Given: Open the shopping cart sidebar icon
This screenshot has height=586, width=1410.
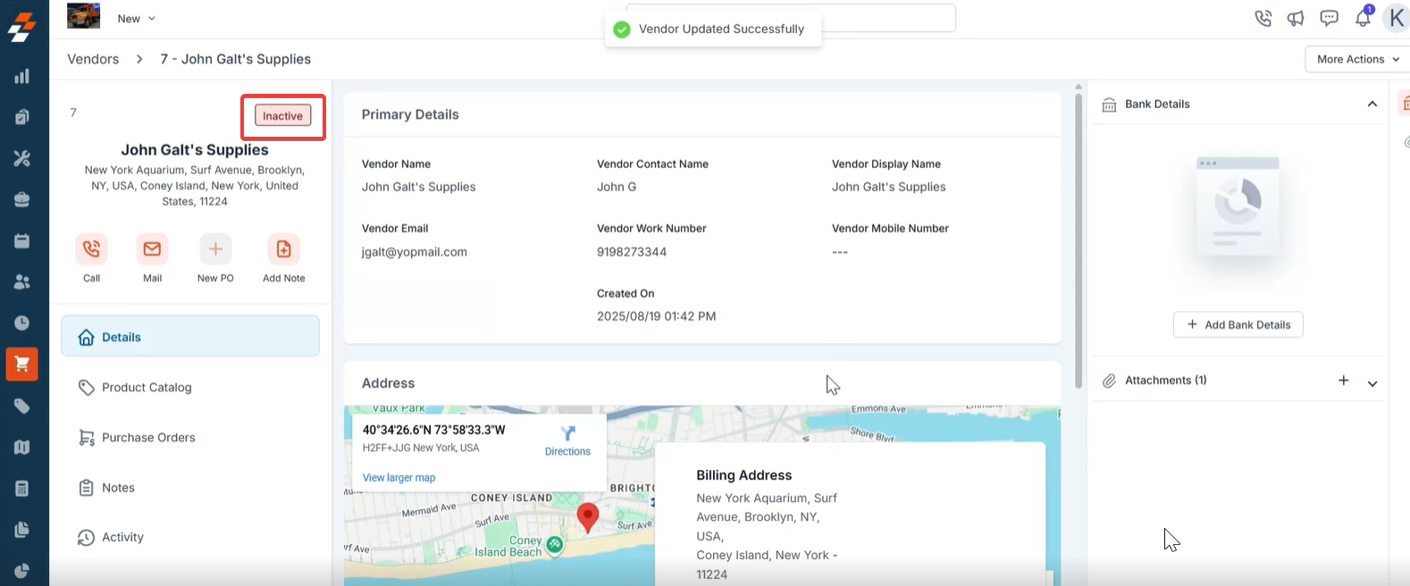Looking at the screenshot, I should (x=22, y=364).
